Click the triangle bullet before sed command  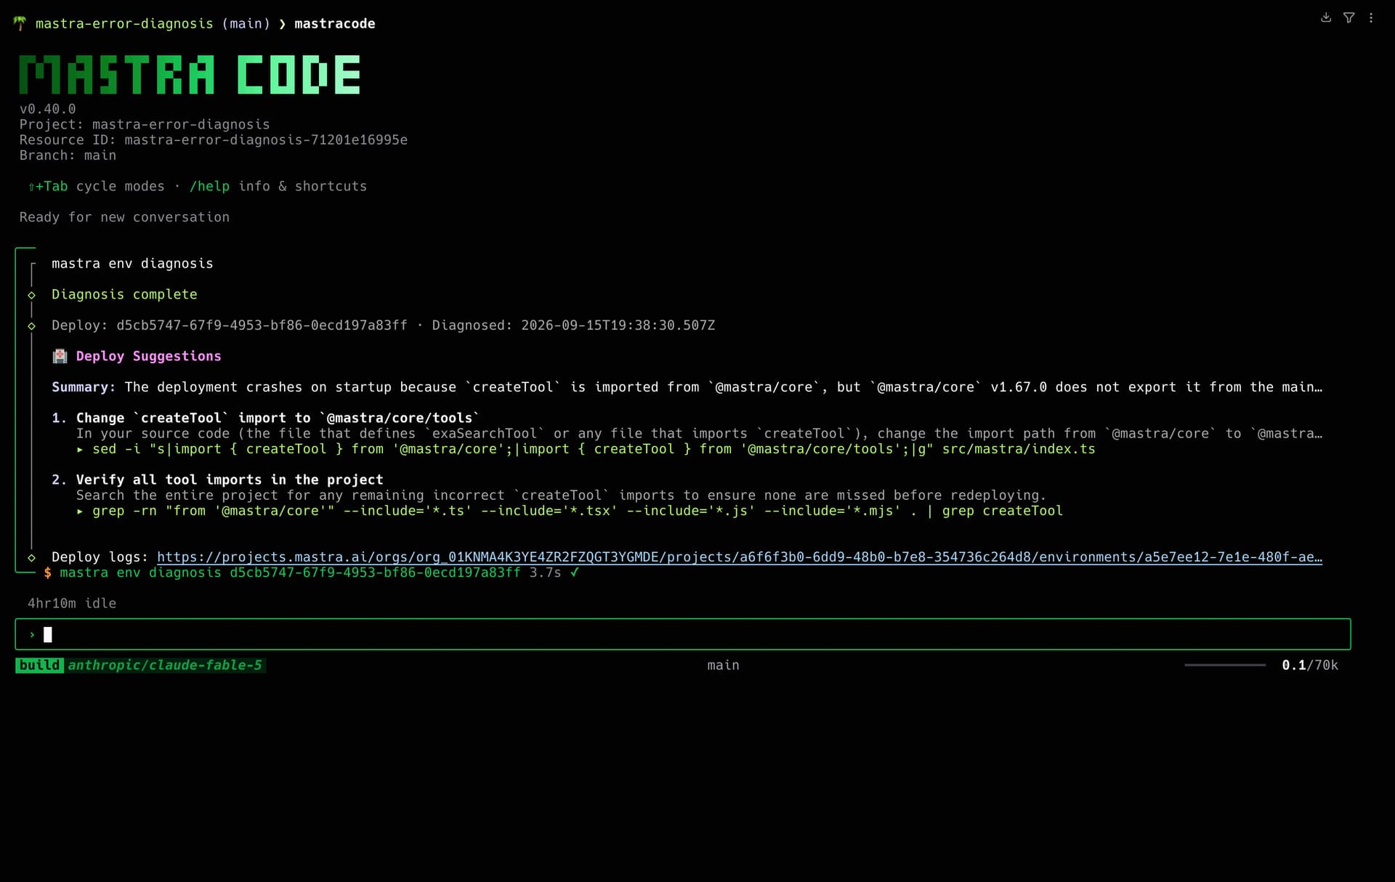(80, 450)
